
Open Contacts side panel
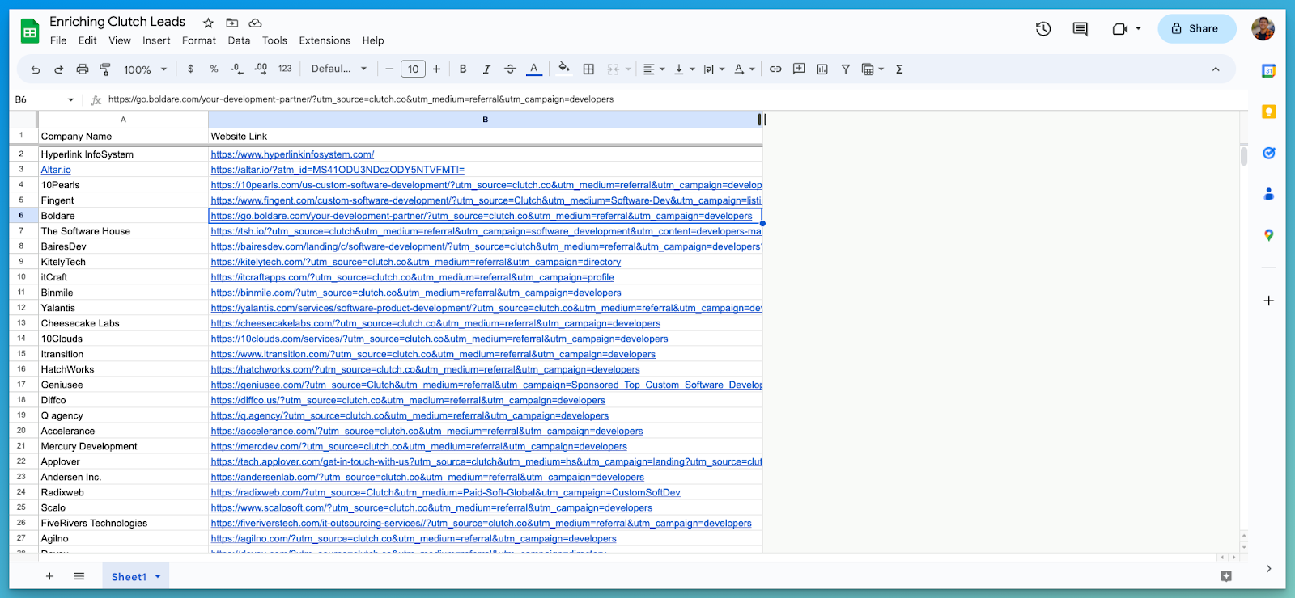(x=1268, y=194)
